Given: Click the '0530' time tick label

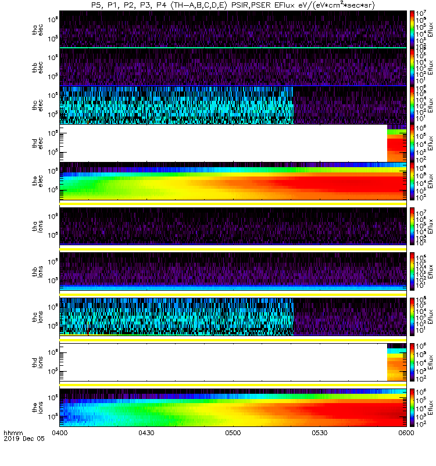Looking at the screenshot, I should tap(319, 433).
